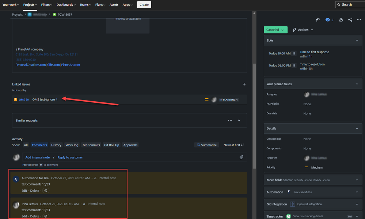Expand the Automation section
The image size is (365, 219).
(x=357, y=192)
